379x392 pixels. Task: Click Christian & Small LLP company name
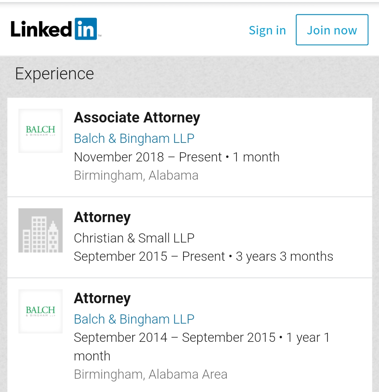click(134, 238)
